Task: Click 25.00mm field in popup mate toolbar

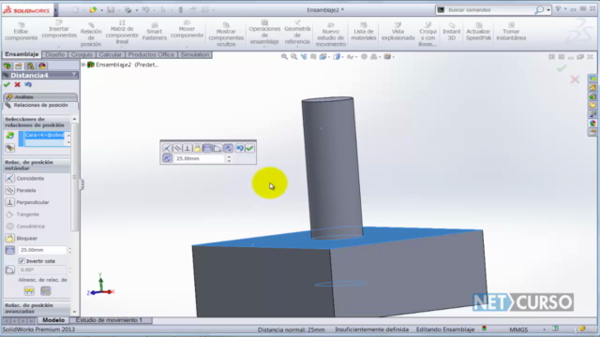Action: (200, 158)
